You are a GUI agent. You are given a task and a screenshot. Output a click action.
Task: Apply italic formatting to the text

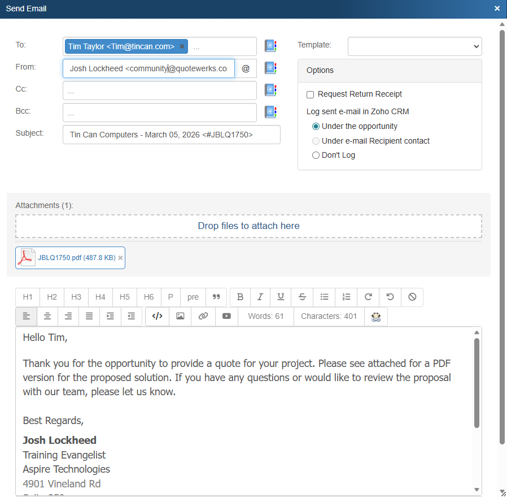260,297
